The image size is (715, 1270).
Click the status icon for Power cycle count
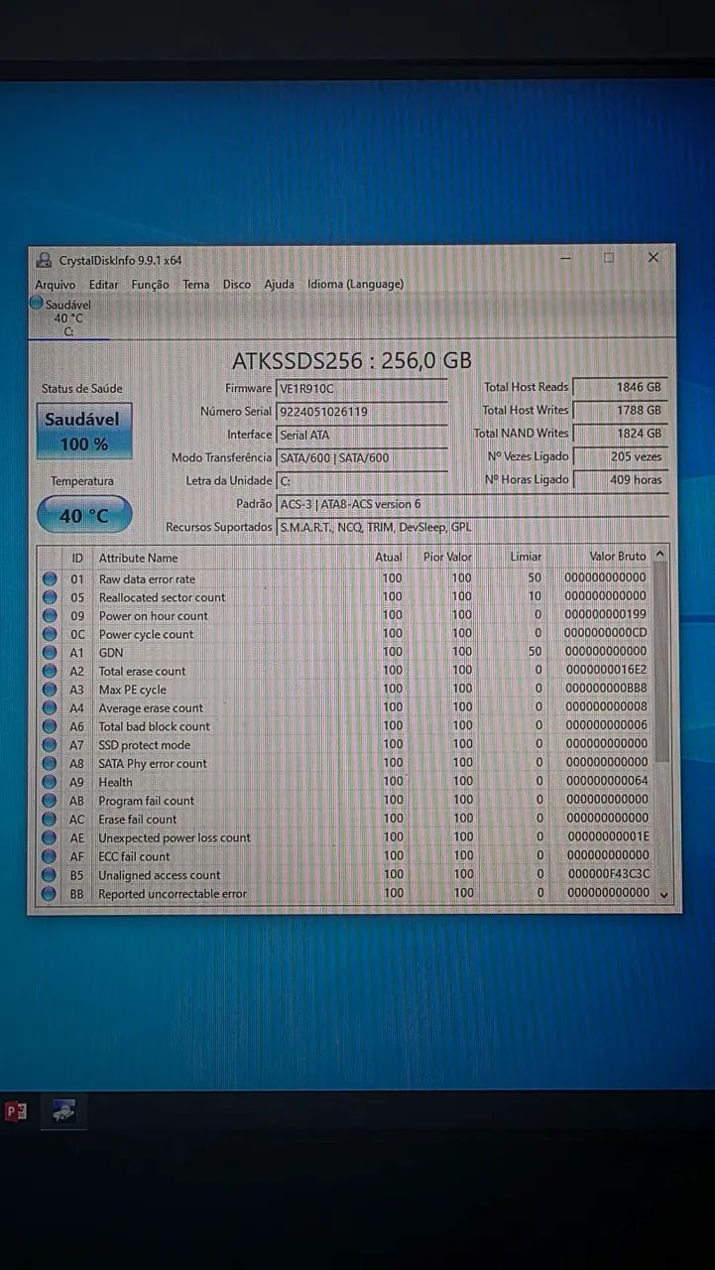click(x=50, y=634)
